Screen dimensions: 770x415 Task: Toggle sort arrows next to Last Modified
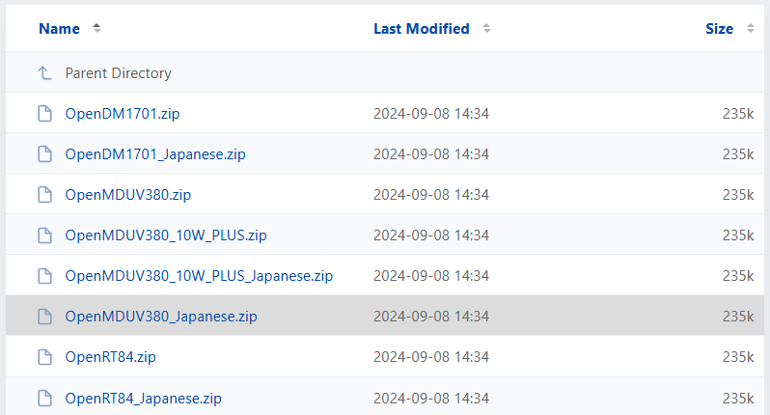[x=486, y=29]
